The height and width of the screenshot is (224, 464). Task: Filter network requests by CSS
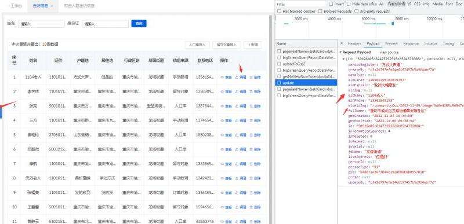pos(417,4)
